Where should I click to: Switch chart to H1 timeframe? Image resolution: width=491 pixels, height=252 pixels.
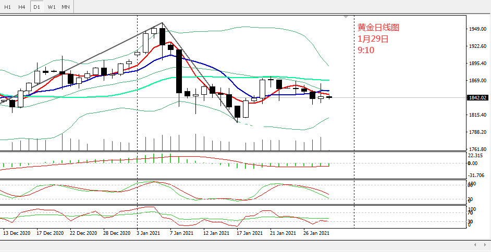(8, 7)
